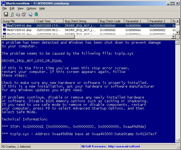Click the '78 Crashes, 1 Selected' status text
Screen dimensions: 181x150
16,147
